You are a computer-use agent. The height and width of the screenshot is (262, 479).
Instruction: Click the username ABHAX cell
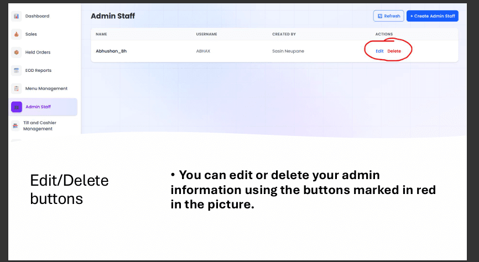(x=203, y=51)
